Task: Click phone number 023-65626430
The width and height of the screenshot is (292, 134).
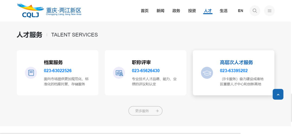Action: coord(146,71)
